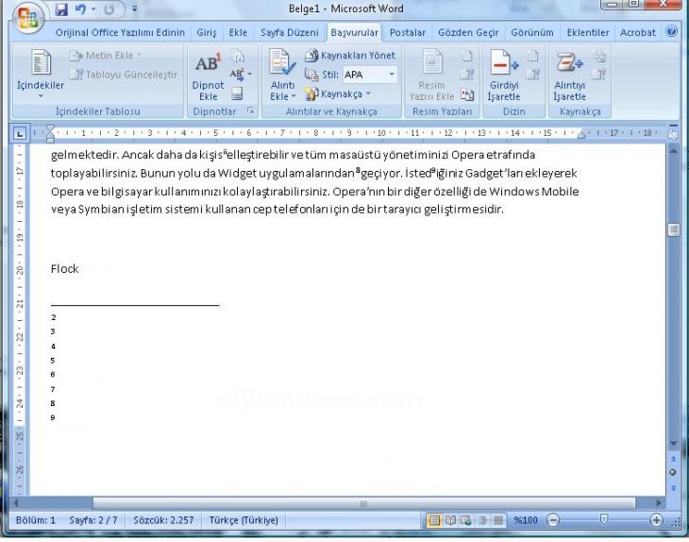689x542 pixels.
Task: Undo last action in Quick Access toolbar
Action: pos(80,8)
